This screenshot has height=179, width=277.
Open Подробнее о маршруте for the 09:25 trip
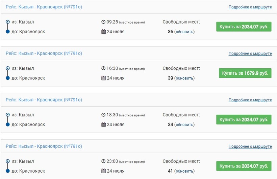[250, 7]
